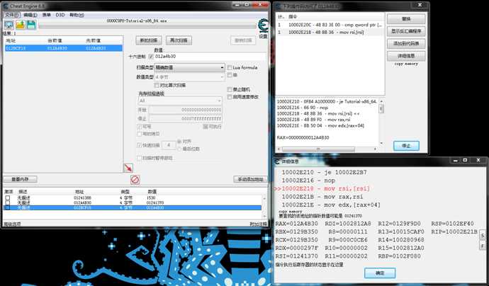Toggle the 对比首次扫描 checkbox
Viewport: 489px width, 286px height.
[x=157, y=85]
